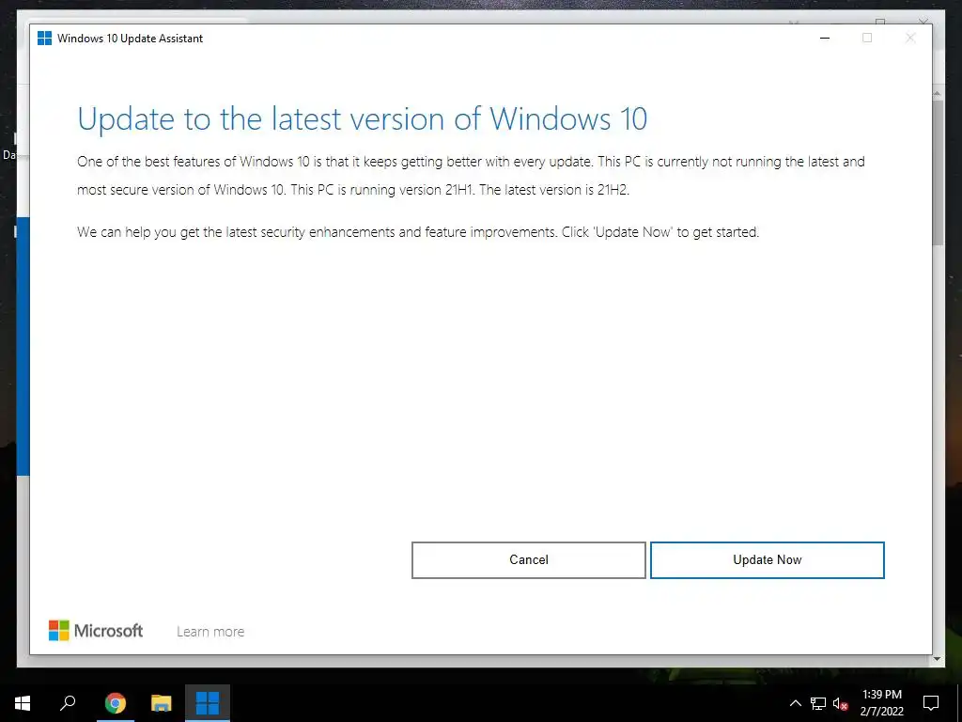Viewport: 962px width, 722px height.
Task: Open File Explorer from the taskbar
Action: pyautogui.click(x=162, y=703)
